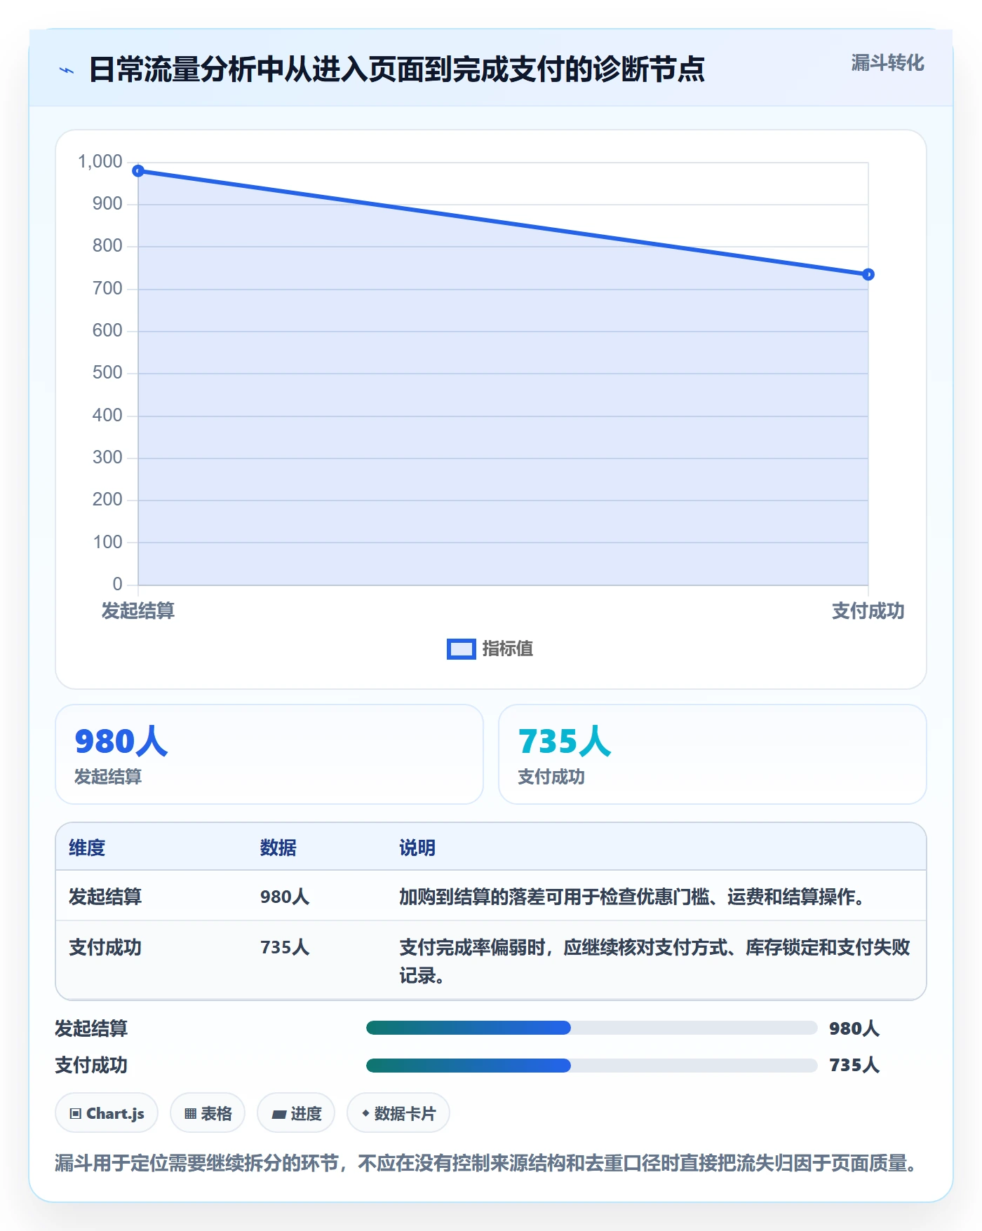Click the 980人 value beside the progress bar

854,1028
